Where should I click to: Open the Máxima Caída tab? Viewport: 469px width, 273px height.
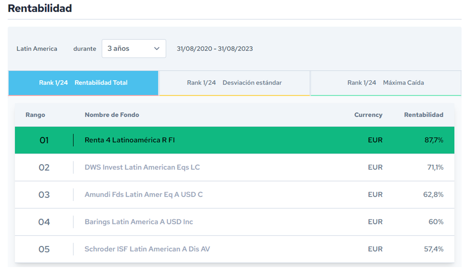385,83
